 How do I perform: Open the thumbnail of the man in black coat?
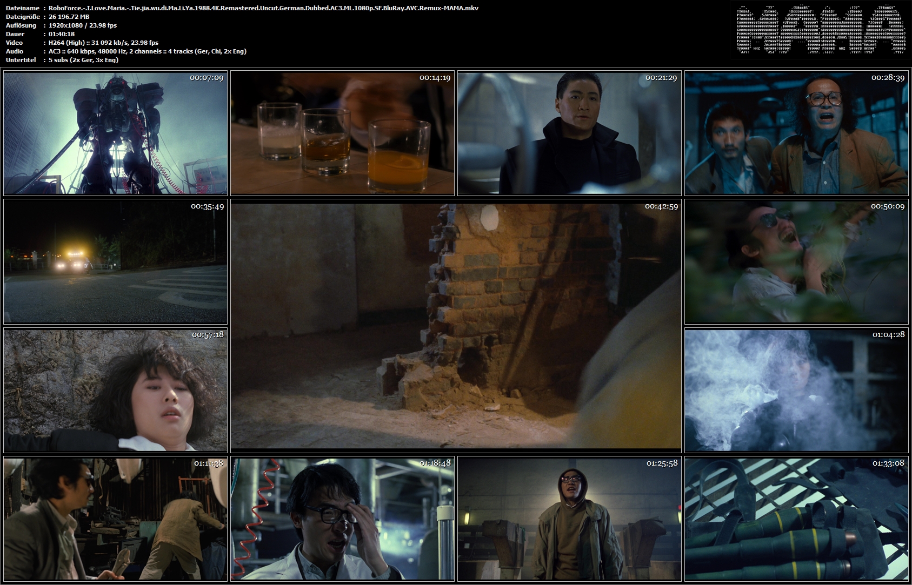coord(569,133)
